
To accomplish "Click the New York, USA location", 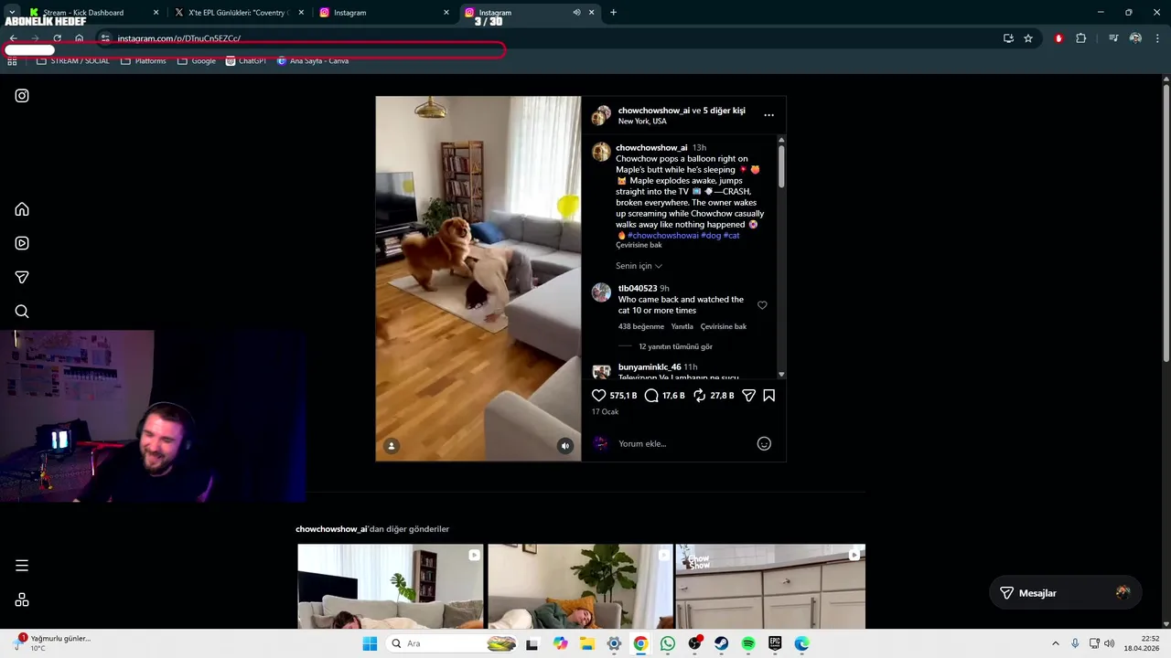I will pos(642,122).
